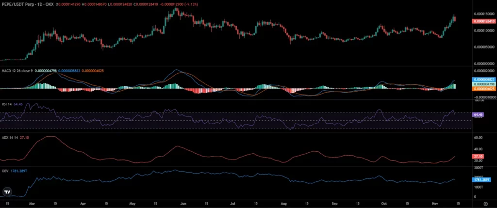Click OBV axis label 3000T

pos(478,168)
